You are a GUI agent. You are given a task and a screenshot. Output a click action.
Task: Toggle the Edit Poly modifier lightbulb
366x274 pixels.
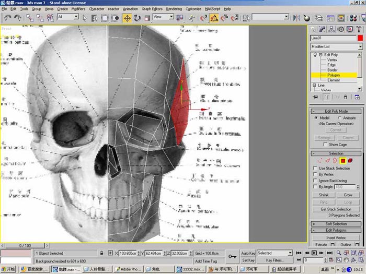click(x=315, y=55)
